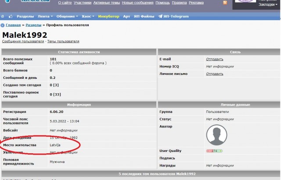Open the ЯП Файлы section
281x180 pixels.
point(144,16)
